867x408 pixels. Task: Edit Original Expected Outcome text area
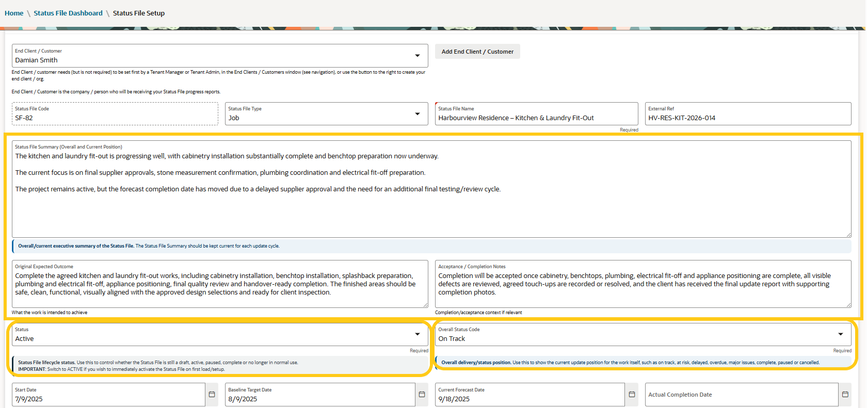220,284
